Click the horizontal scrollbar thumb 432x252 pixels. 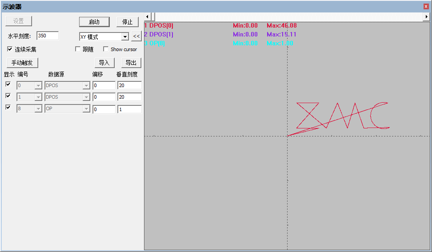coord(152,17)
